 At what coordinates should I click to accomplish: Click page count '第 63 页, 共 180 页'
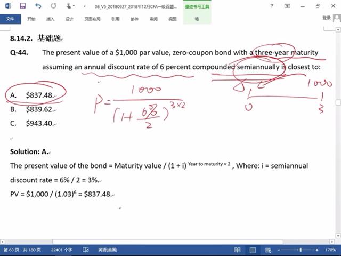coord(22,250)
